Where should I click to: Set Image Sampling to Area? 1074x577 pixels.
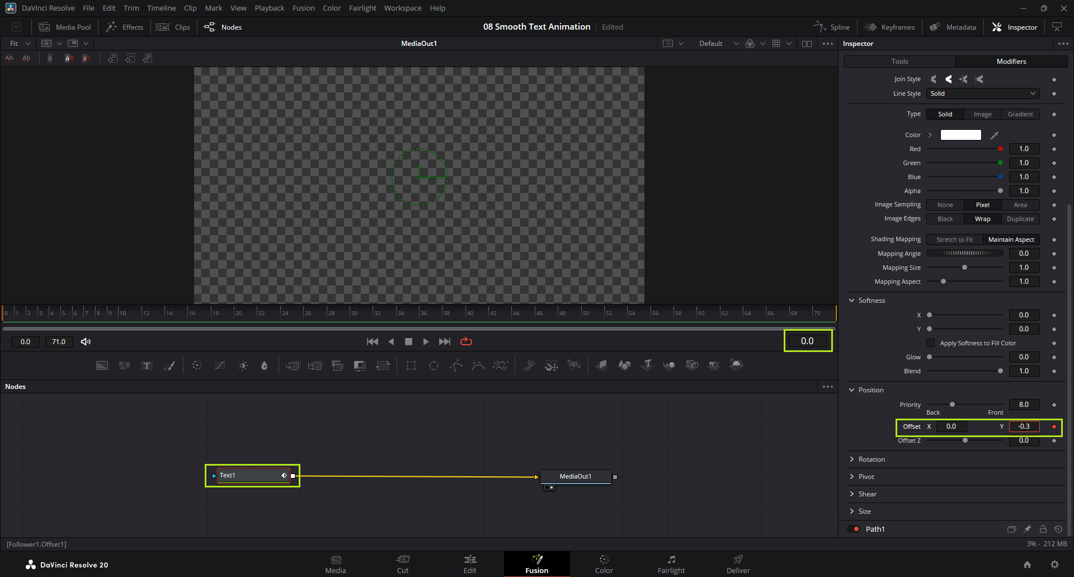pos(1020,205)
